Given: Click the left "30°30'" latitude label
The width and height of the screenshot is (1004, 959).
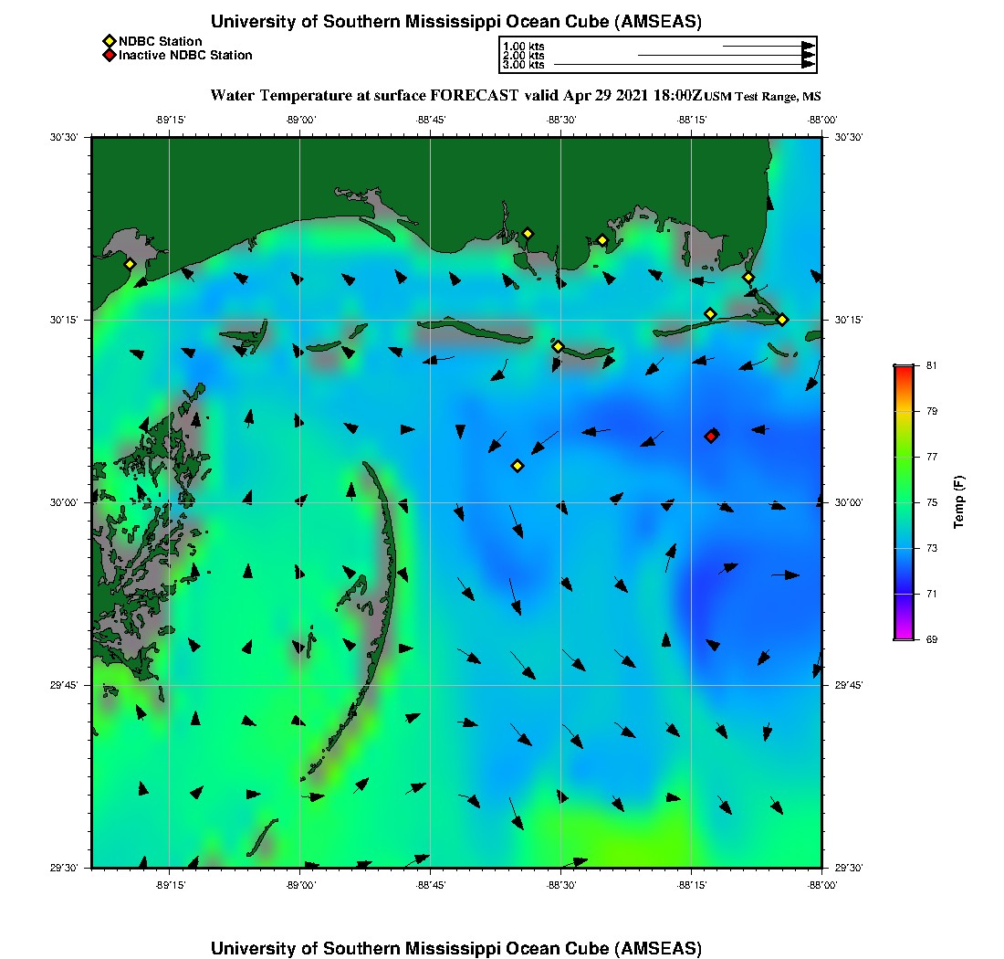Looking at the screenshot, I should pos(64,137).
